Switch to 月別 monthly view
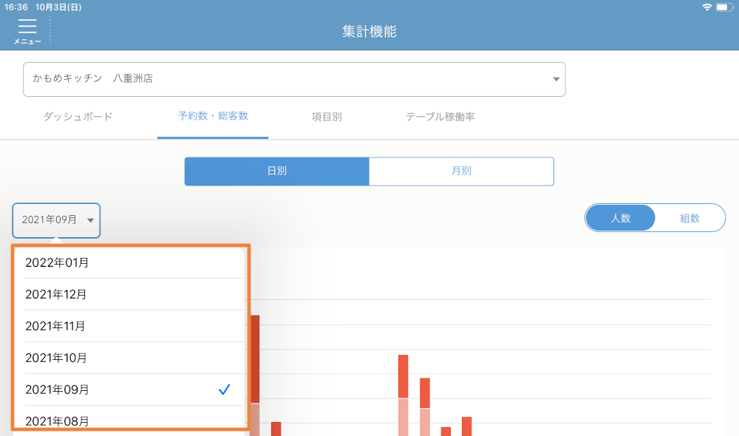This screenshot has width=739, height=436. coord(461,171)
